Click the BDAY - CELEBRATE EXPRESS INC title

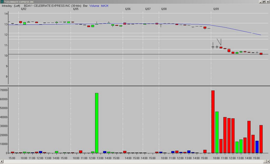pyautogui.click(x=47, y=6)
